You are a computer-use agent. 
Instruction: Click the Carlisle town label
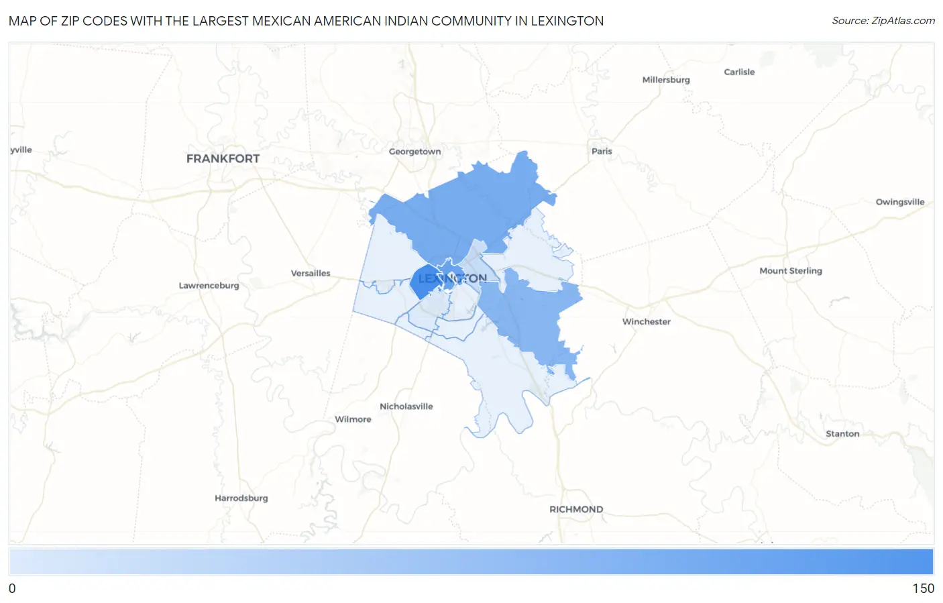pyautogui.click(x=739, y=72)
